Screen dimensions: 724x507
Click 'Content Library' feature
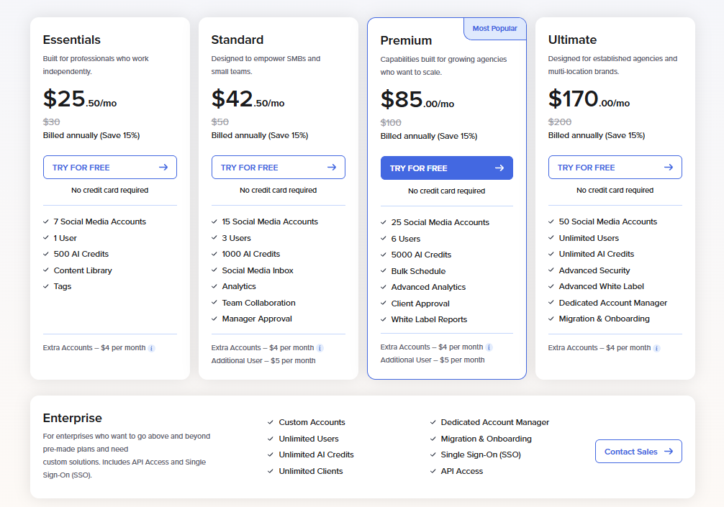83,271
